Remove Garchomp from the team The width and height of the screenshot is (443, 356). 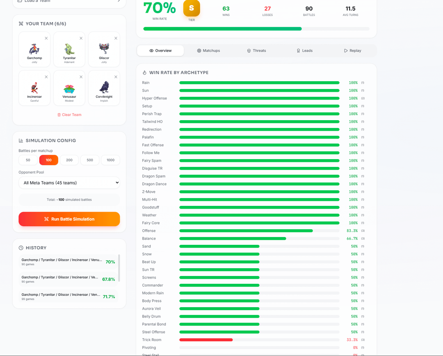point(46,38)
